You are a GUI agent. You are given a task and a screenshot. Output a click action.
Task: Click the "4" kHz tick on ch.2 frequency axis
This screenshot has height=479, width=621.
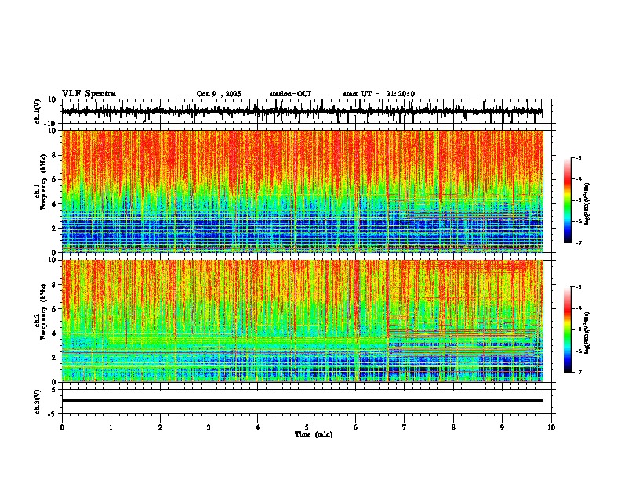point(54,333)
